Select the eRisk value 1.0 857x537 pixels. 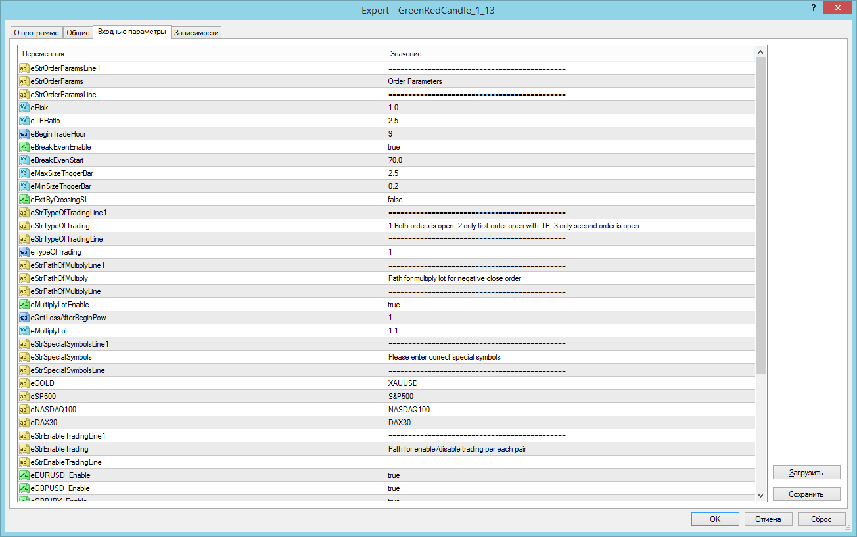click(x=393, y=108)
